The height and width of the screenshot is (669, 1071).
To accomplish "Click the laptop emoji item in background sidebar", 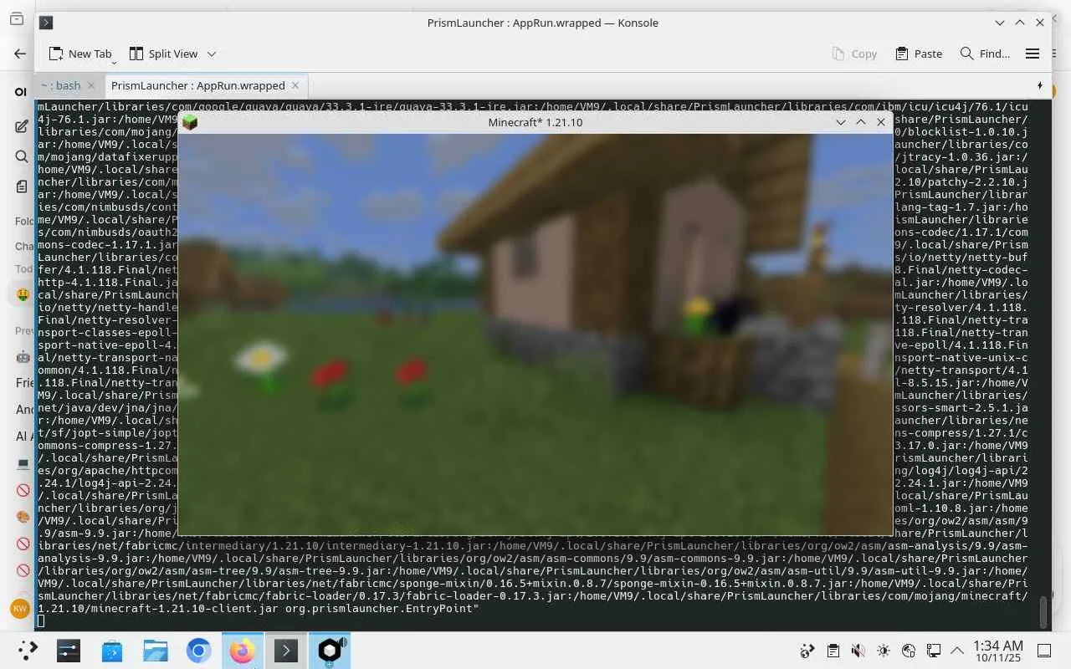I will (x=23, y=463).
